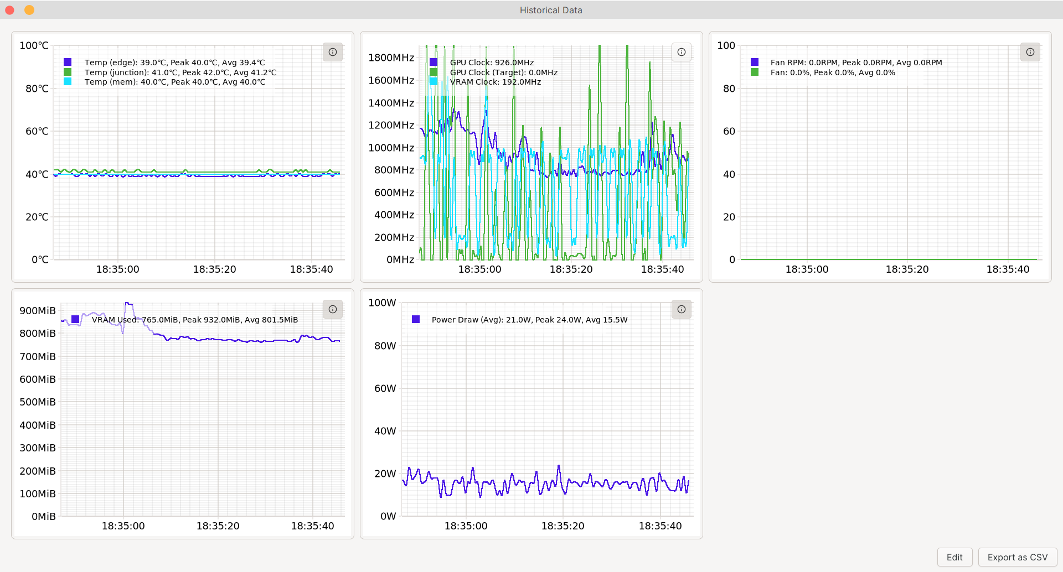1063x572 pixels.
Task: Minimize the Historical Data window
Action: click(29, 10)
